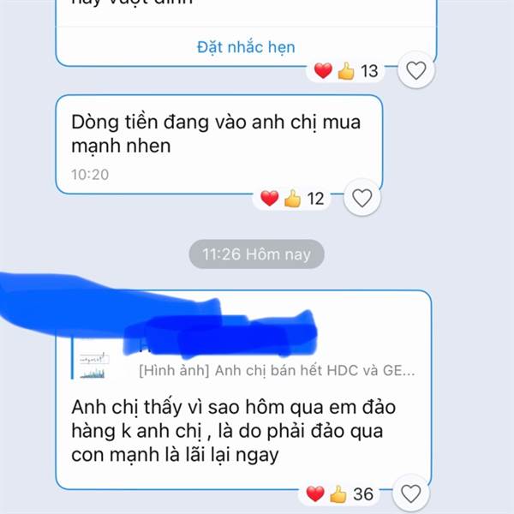Viewport: 514px width, 514px height.
Task: Open thumbs-up reaction next to 36
Action: pos(338,493)
